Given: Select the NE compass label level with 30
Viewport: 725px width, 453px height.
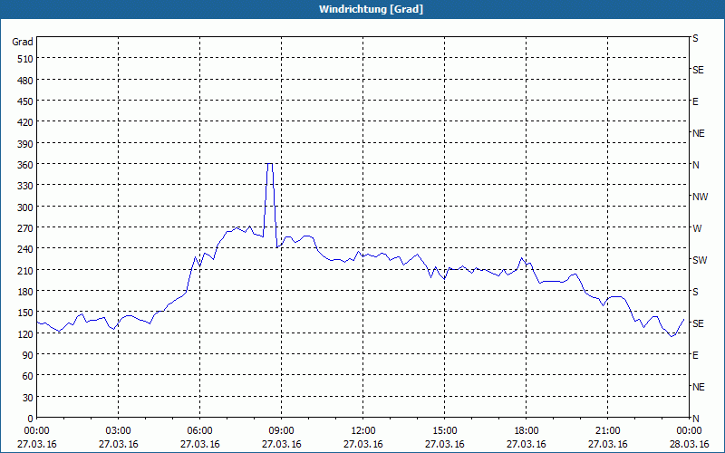Looking at the screenshot, I should (698, 387).
